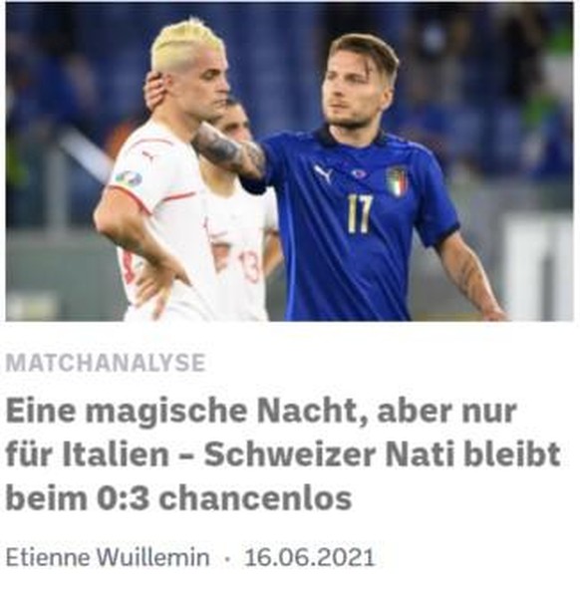Image resolution: width=580 pixels, height=594 pixels.
Task: Open the article photo of two players
Action: [x=289, y=161]
